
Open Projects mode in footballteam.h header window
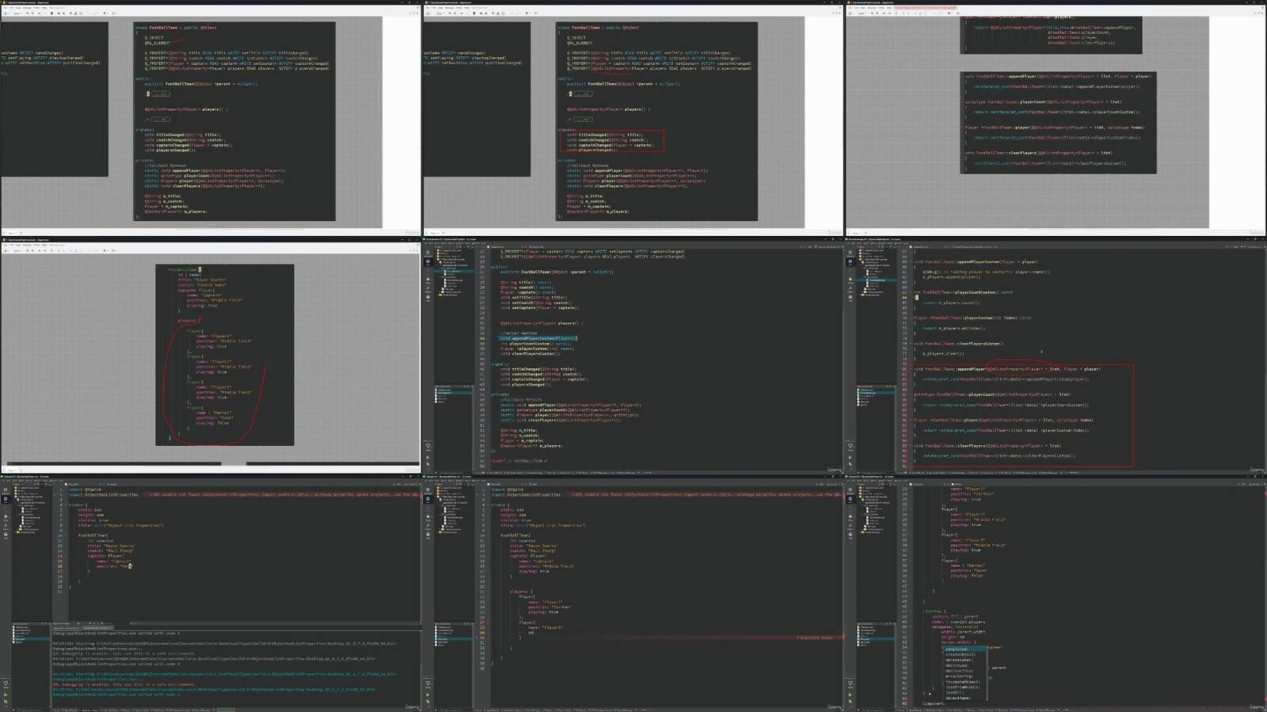click(428, 288)
